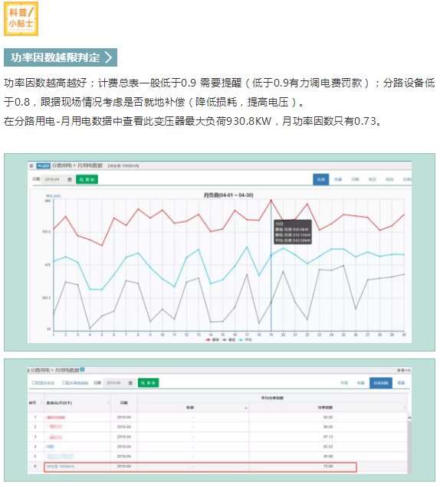Click the blue back button beside breadcrumb

43,166
